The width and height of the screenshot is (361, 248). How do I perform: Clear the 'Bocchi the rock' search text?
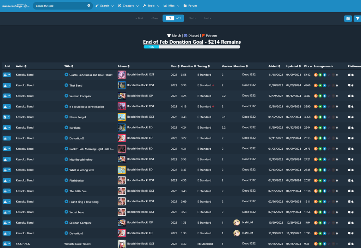pos(88,6)
